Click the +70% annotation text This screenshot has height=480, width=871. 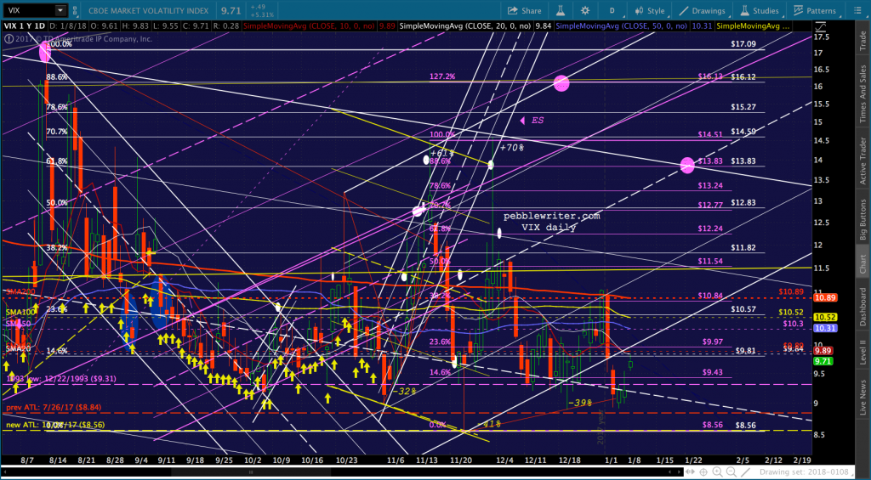click(x=512, y=148)
